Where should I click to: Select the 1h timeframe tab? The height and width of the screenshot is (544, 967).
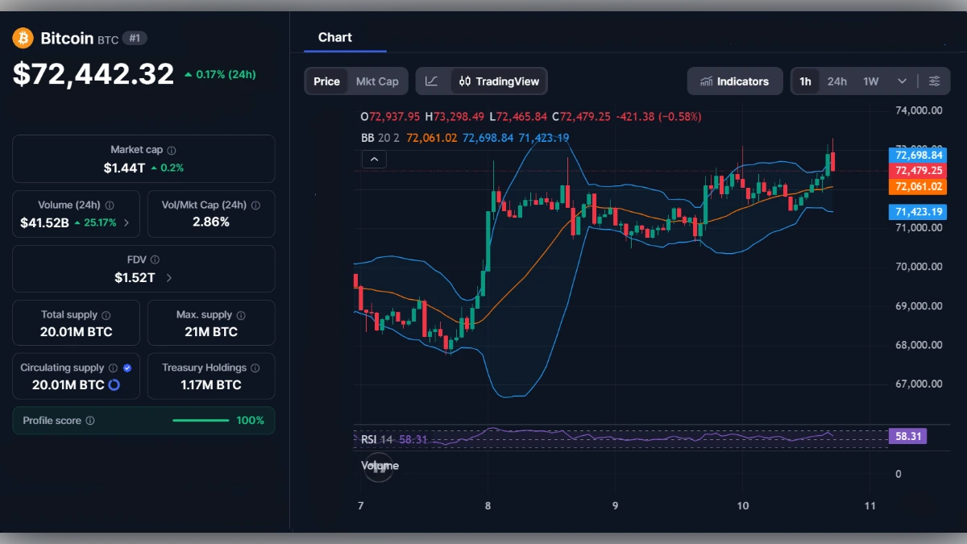[x=805, y=81]
